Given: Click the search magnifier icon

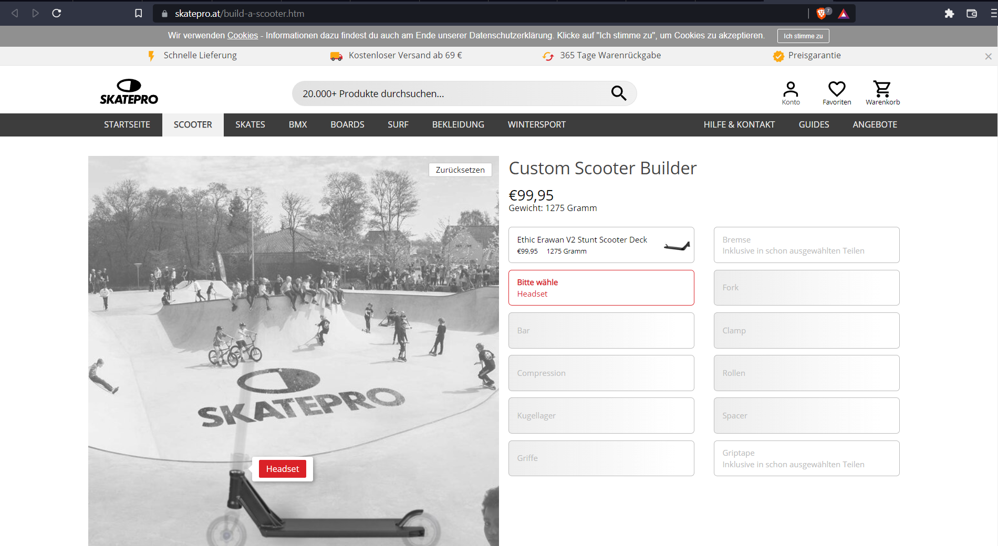Looking at the screenshot, I should [619, 93].
